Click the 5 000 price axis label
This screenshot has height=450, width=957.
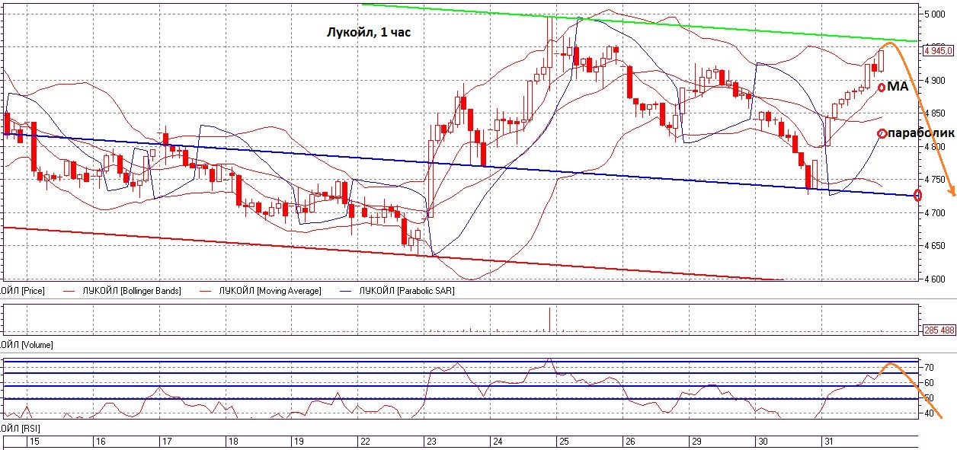(x=935, y=14)
